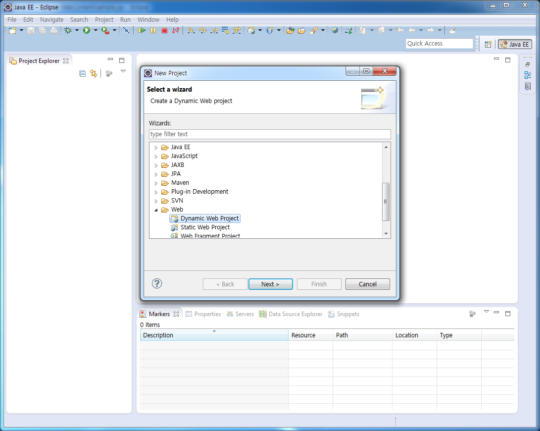Select the Save All toolbar icon
This screenshot has height=431, width=540.
[x=42, y=30]
